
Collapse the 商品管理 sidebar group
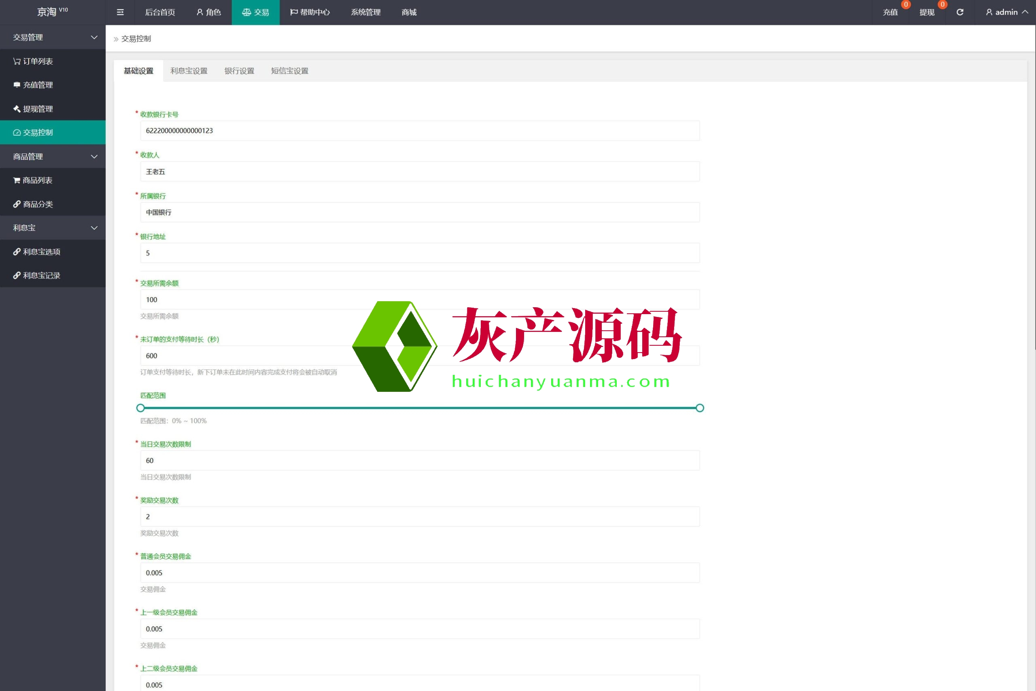pyautogui.click(x=53, y=156)
